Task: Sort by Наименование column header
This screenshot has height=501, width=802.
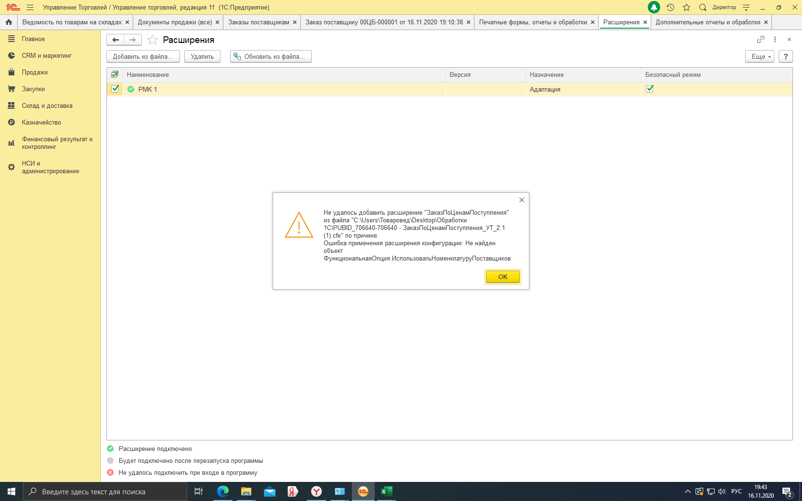Action: point(284,75)
